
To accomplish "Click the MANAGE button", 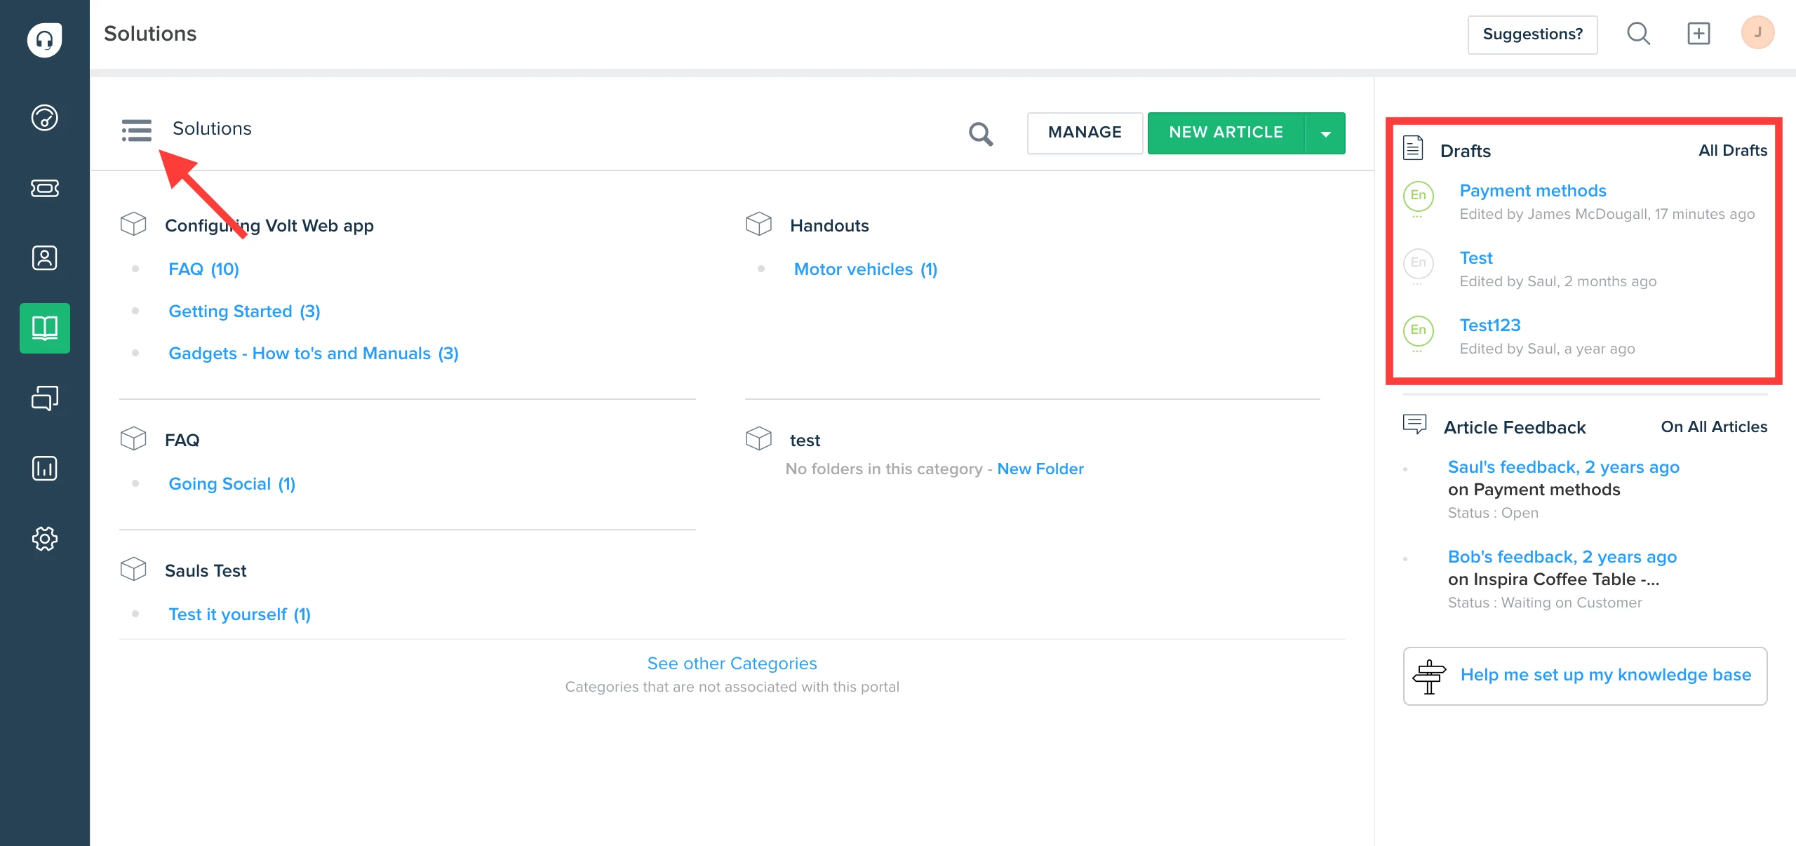I will coord(1085,133).
